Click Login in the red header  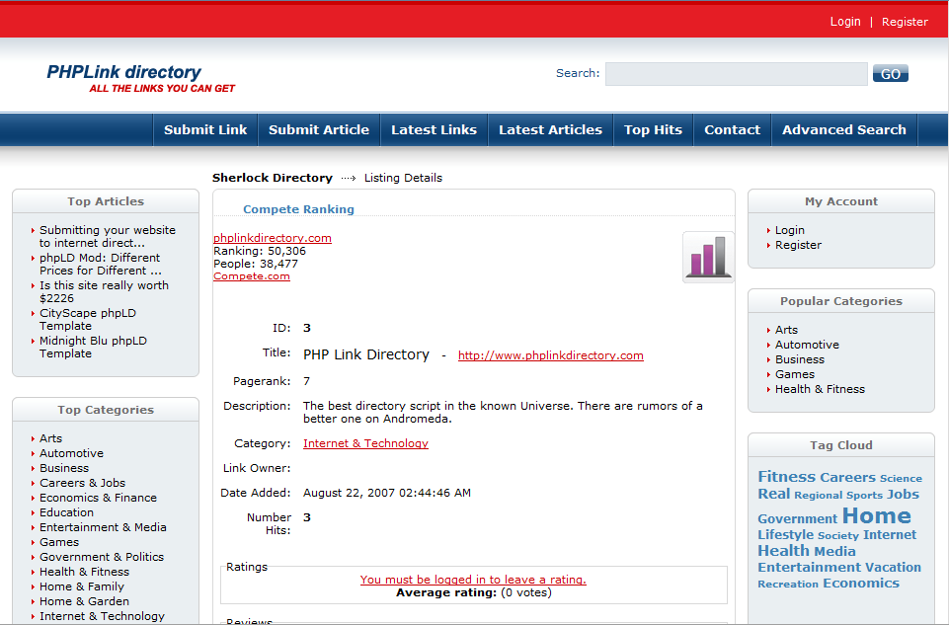(x=845, y=22)
